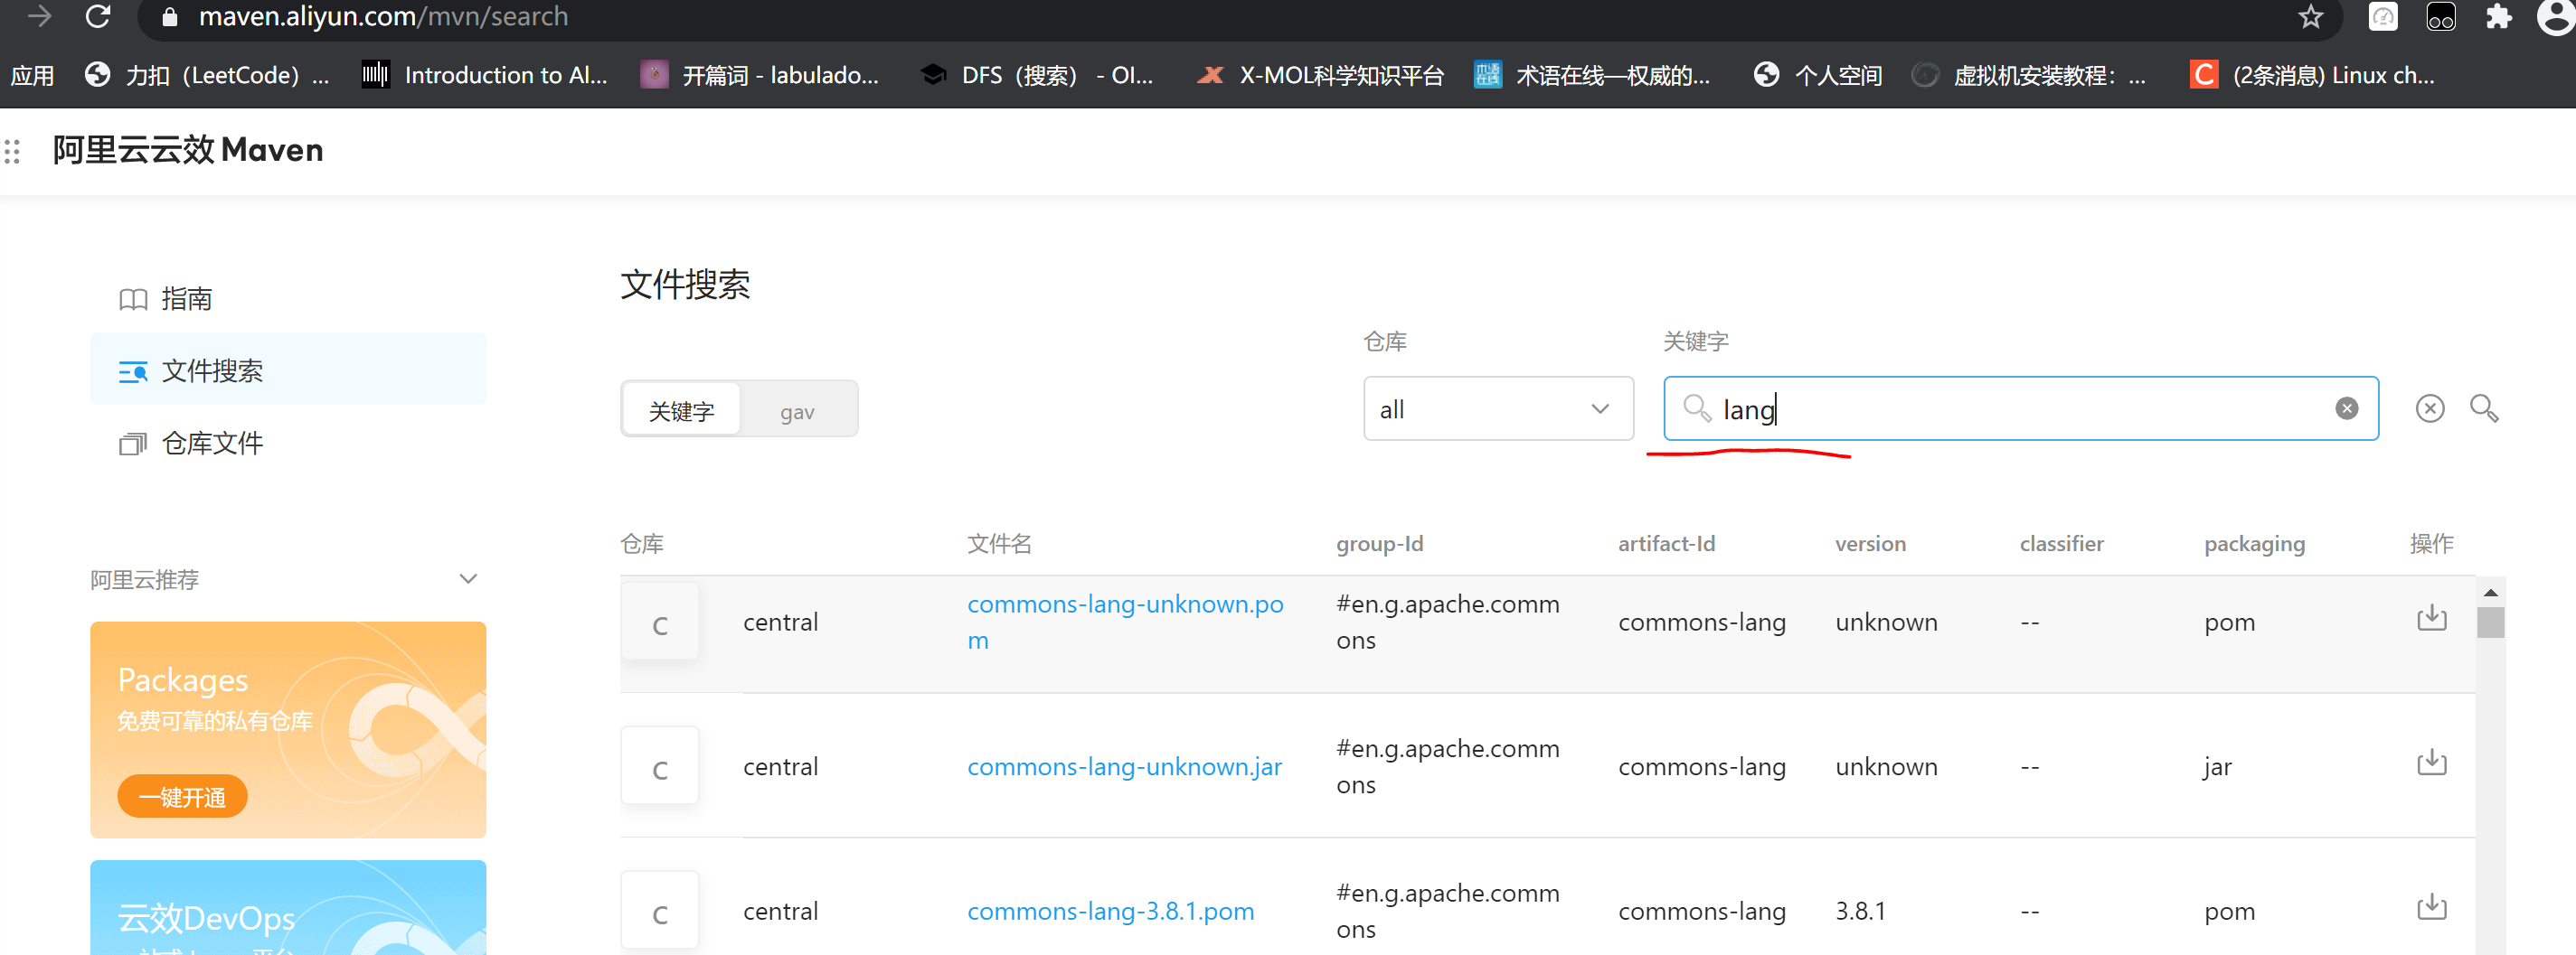Click the C repository badge for commons-lang-unknown.pom
The width and height of the screenshot is (2576, 955).
(660, 623)
